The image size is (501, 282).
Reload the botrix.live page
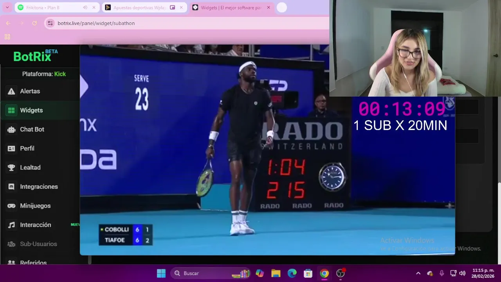click(34, 23)
